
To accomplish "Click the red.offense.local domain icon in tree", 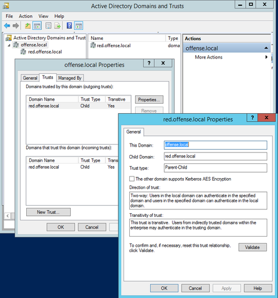I will coord(23,52).
